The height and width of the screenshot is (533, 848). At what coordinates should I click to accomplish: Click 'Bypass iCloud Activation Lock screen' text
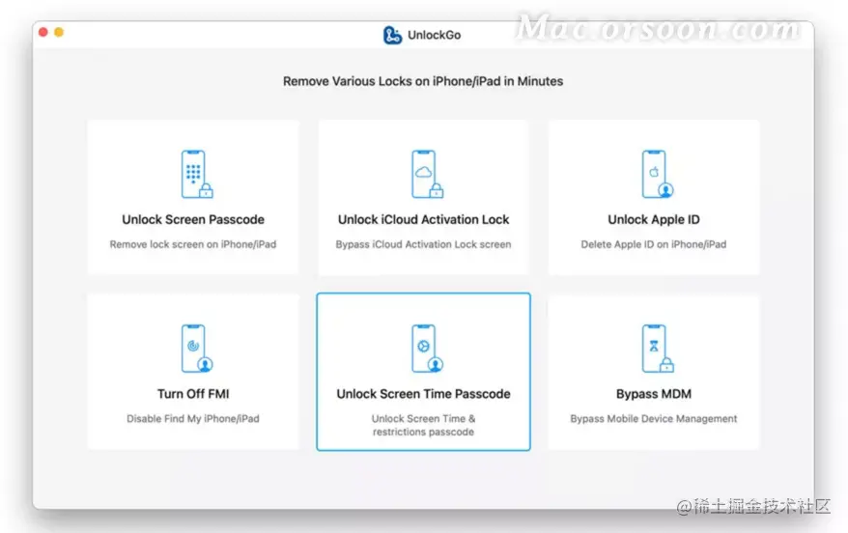coord(423,244)
